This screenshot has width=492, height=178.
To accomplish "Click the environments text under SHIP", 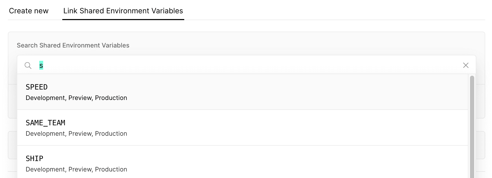I will click(76, 169).
